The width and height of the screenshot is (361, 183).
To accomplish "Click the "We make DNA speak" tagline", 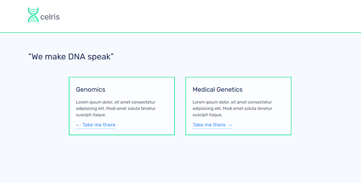I will point(71,57).
